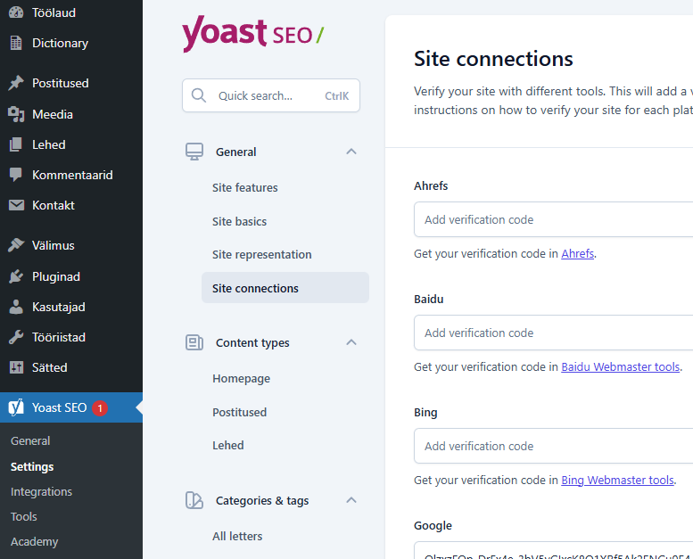Click the Kontakt envelope icon
Viewport: 693px width, 559px height.
coord(16,205)
